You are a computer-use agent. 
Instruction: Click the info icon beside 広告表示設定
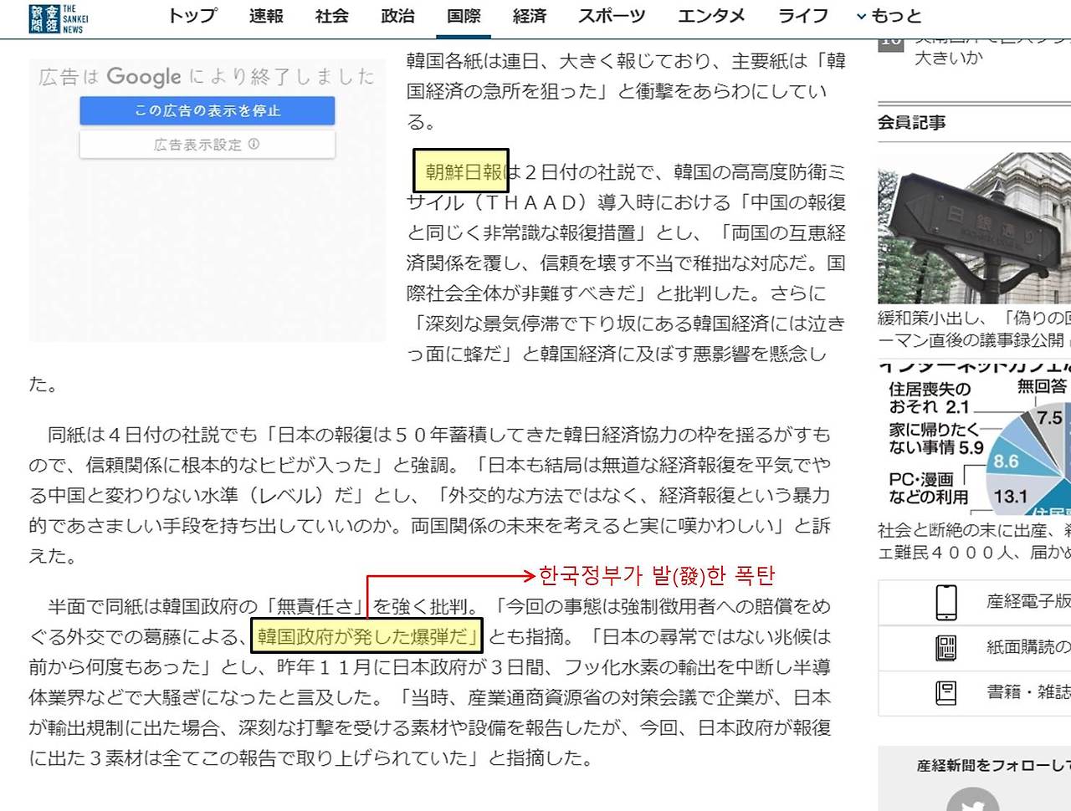pos(254,144)
